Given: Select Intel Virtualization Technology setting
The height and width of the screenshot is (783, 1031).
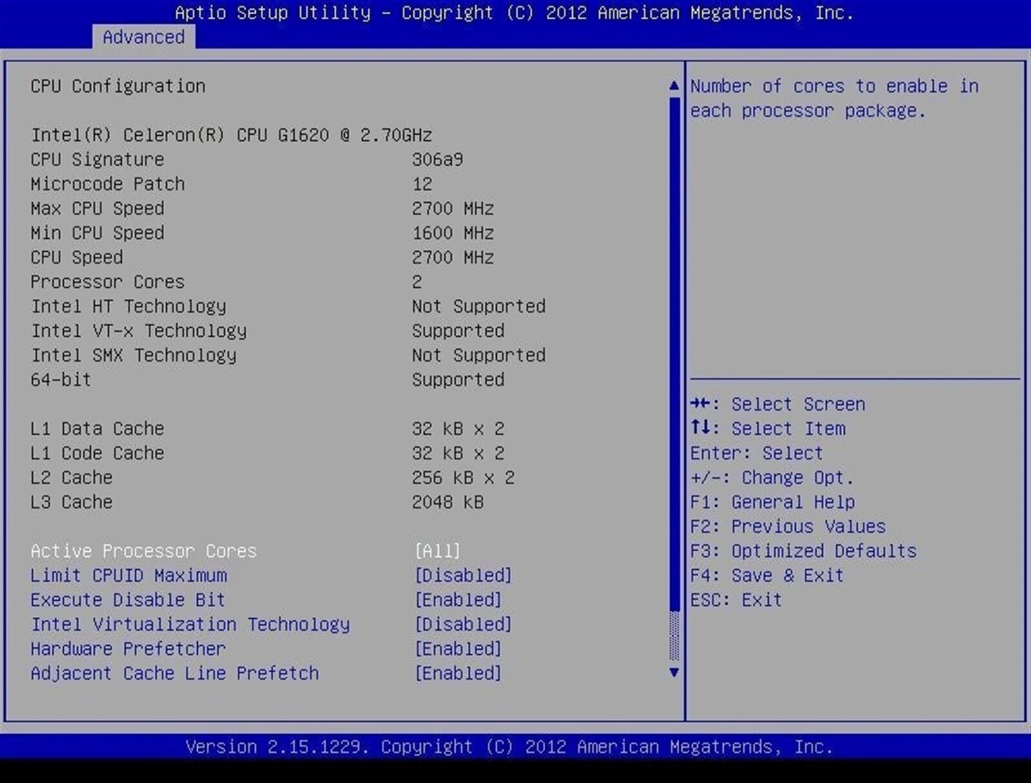Looking at the screenshot, I should click(x=191, y=625).
